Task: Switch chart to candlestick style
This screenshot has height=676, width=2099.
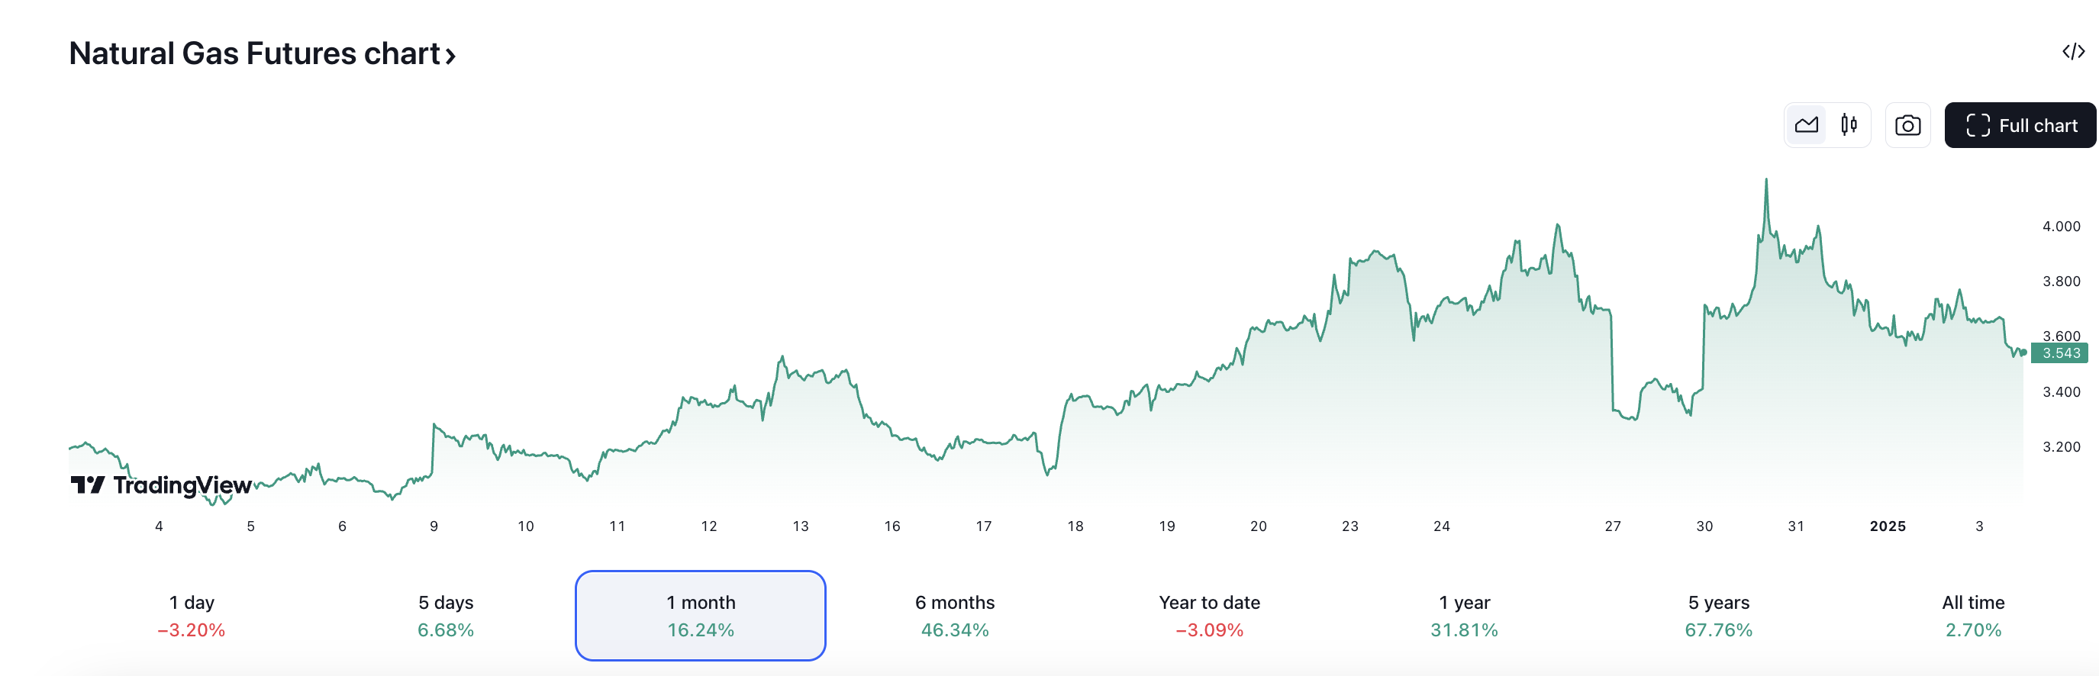Action: point(1849,124)
